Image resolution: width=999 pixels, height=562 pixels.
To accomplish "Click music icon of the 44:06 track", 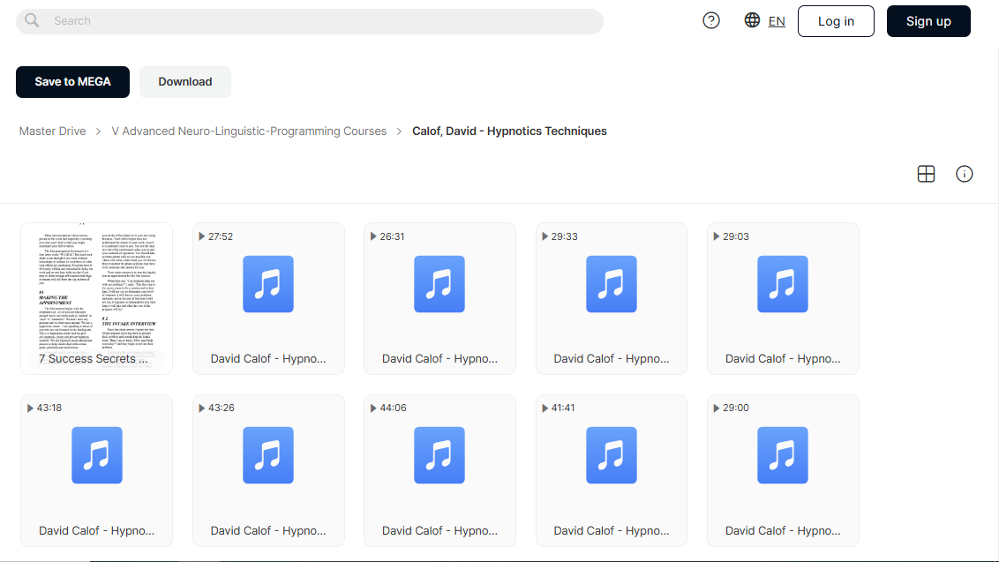I will click(x=439, y=455).
